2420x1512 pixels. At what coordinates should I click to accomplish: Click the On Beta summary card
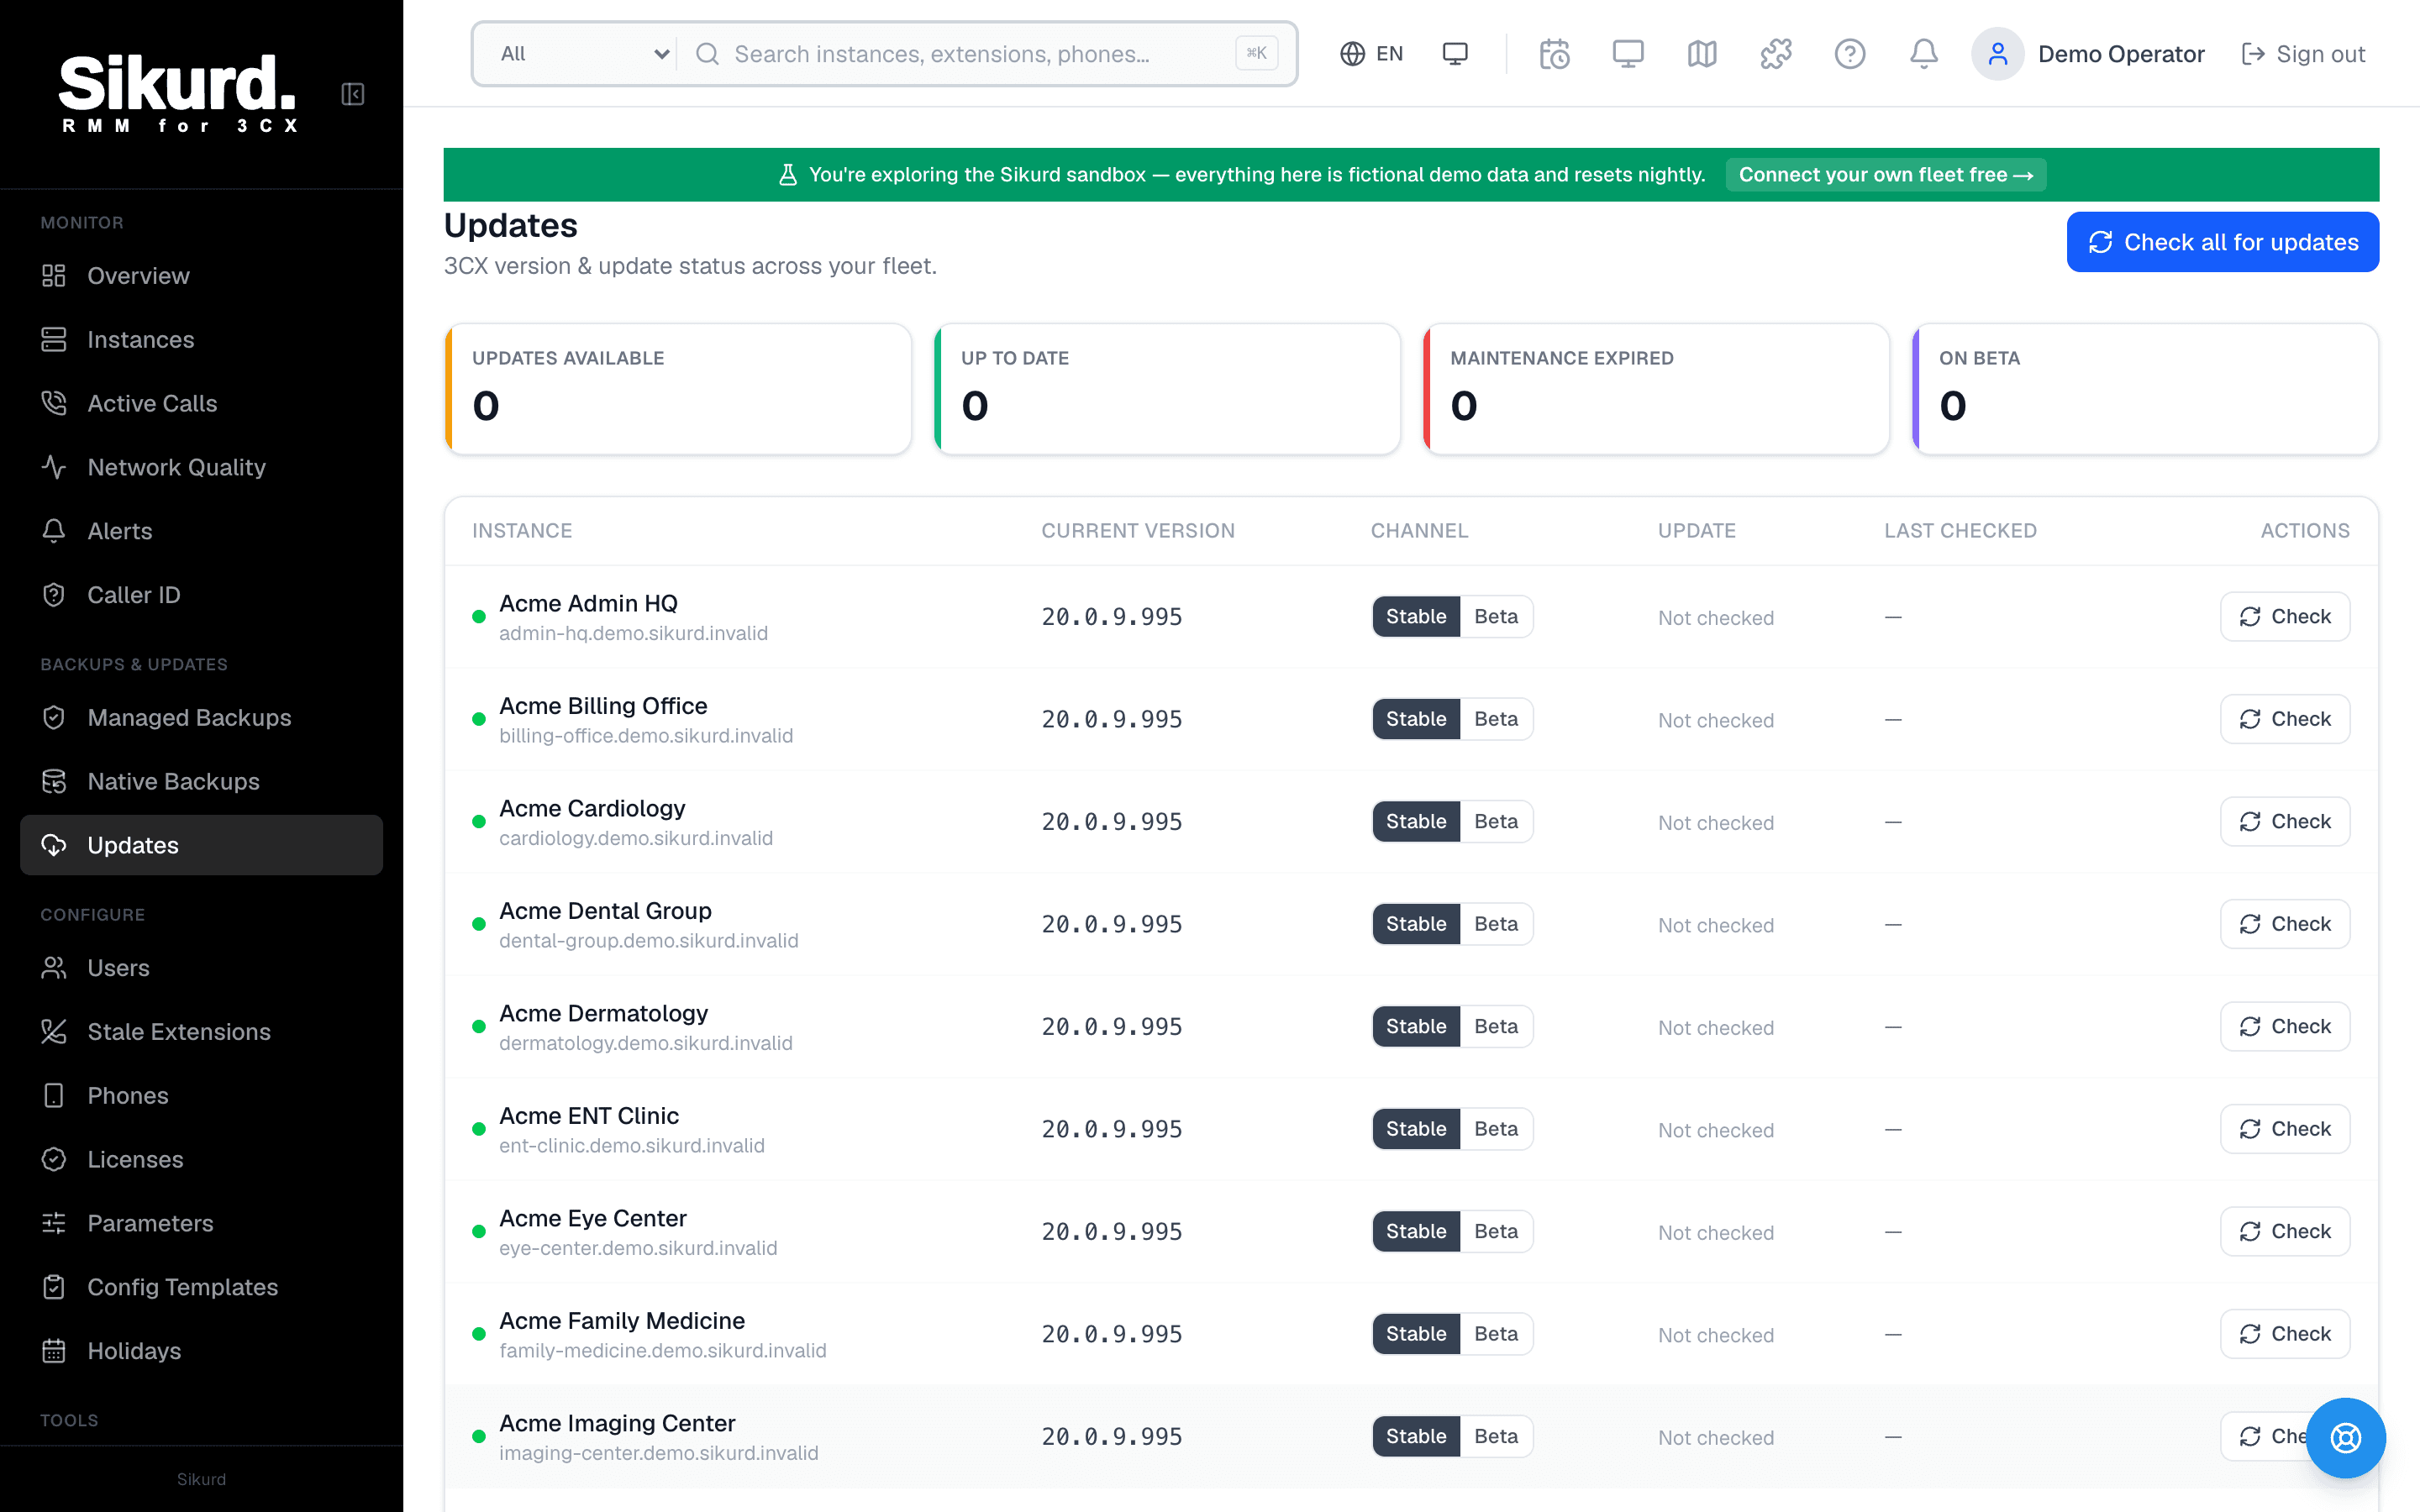coord(2145,389)
